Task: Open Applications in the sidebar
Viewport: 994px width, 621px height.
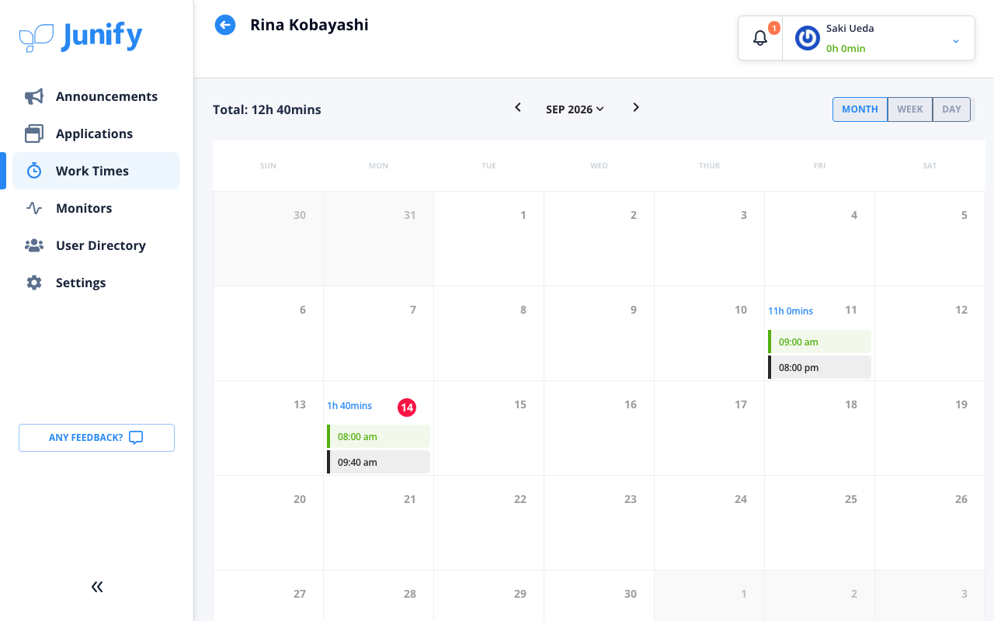Action: click(96, 134)
